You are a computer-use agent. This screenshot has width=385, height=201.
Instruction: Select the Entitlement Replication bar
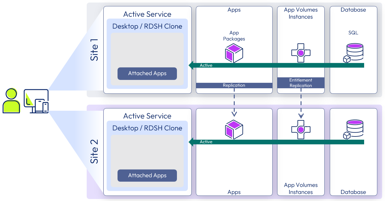click(301, 83)
